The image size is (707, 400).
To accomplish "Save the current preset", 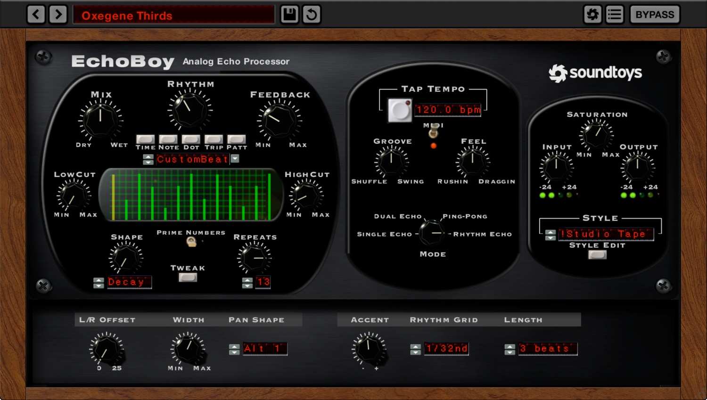I will 289,14.
